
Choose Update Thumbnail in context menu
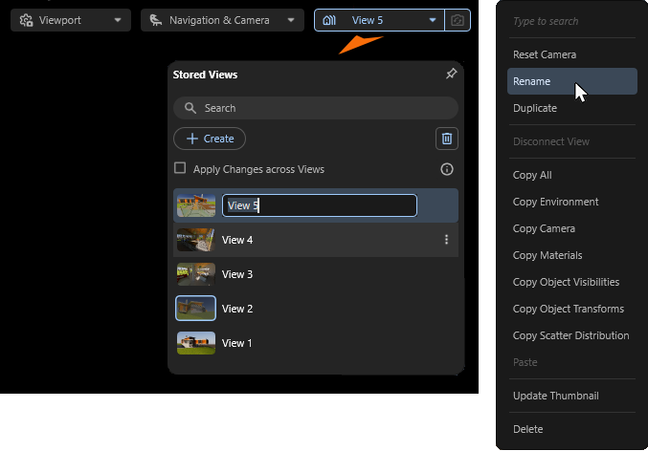point(572,396)
